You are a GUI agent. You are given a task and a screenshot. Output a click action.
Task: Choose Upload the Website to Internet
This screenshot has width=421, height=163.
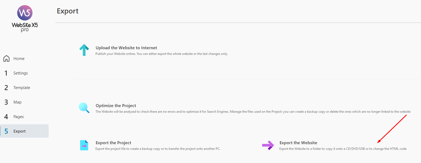(126, 48)
